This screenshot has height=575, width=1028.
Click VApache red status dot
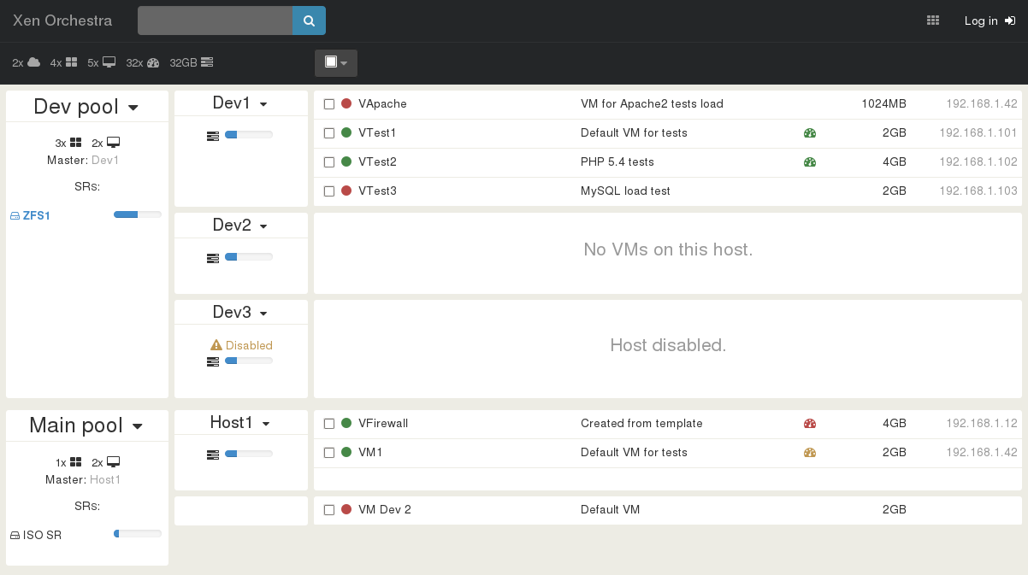click(346, 103)
